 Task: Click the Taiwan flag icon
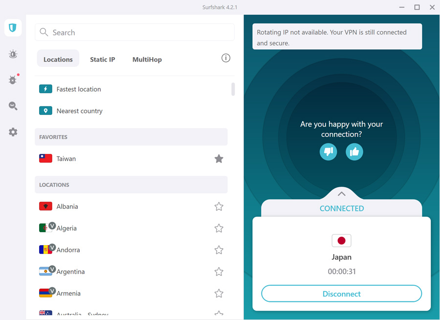(45, 158)
